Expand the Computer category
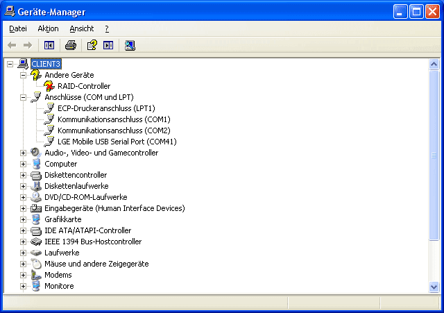 [x=23, y=164]
